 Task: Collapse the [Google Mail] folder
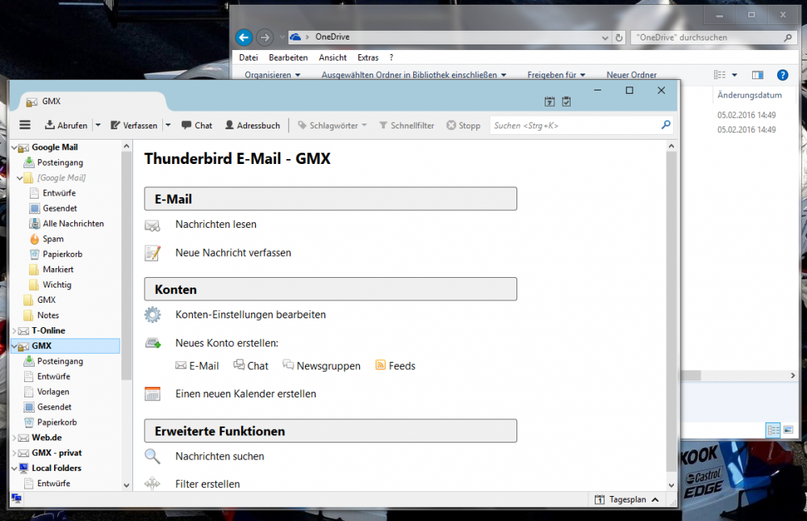click(19, 178)
